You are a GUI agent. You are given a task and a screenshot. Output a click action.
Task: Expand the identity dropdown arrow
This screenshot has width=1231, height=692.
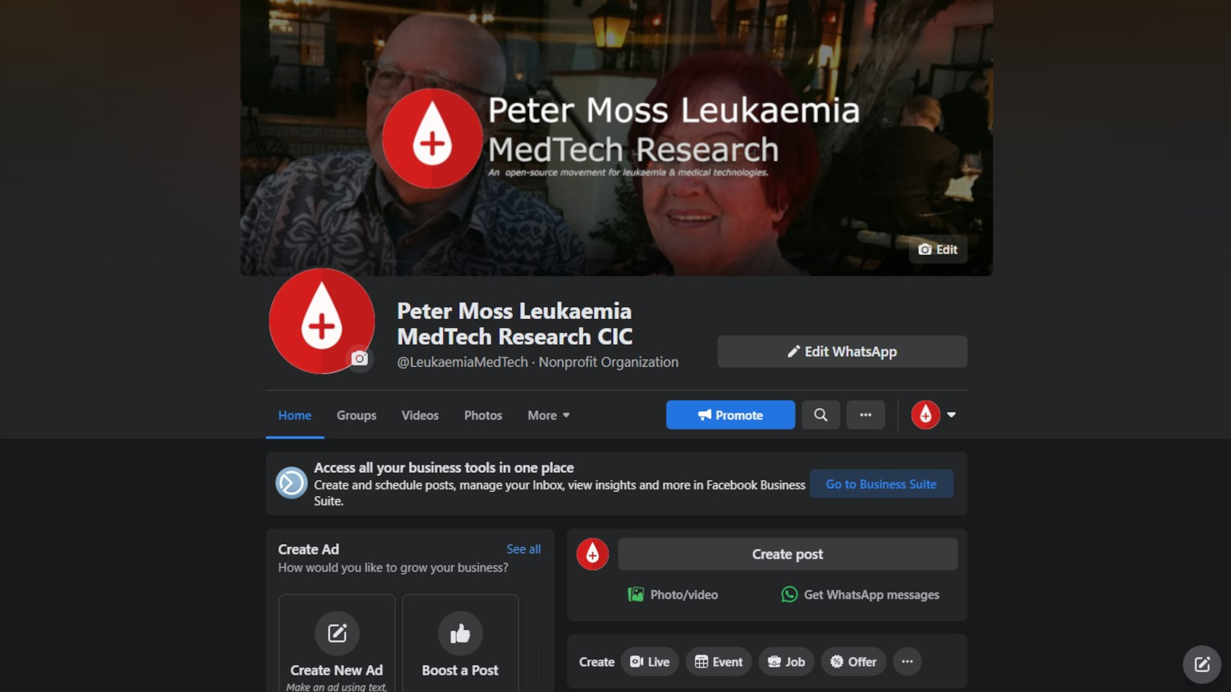(x=951, y=415)
